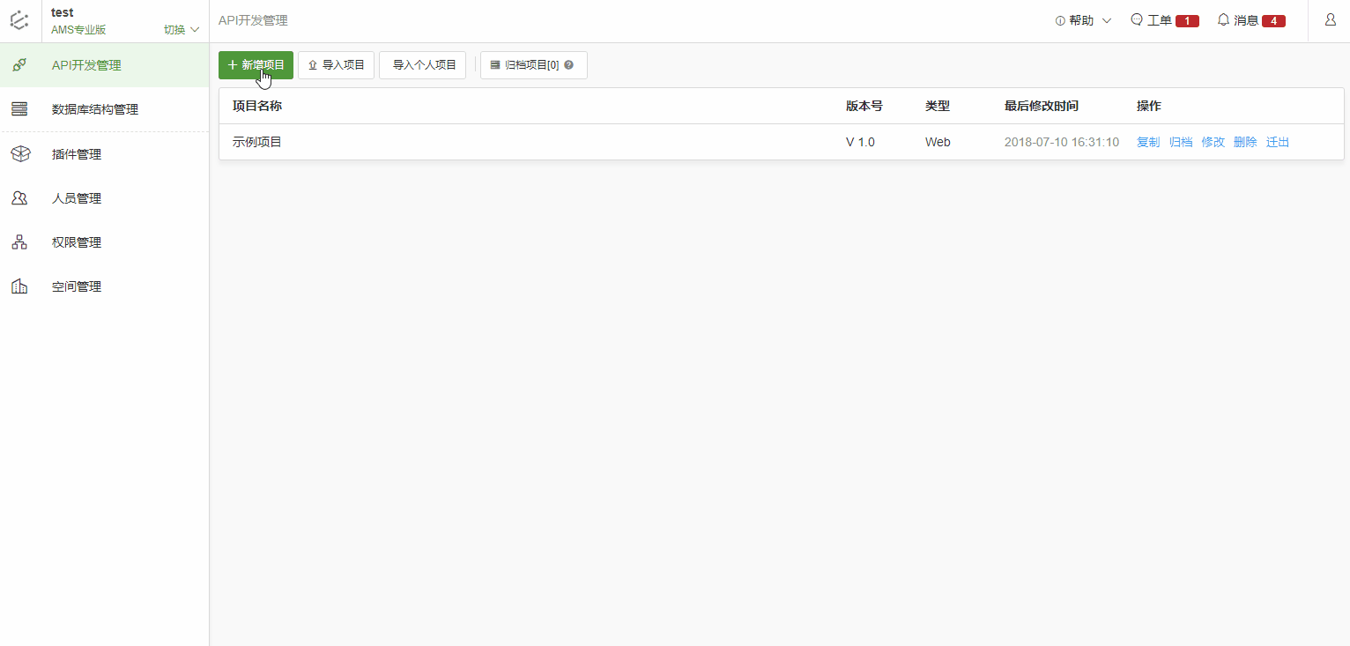Click the 版本号 column header

[x=864, y=106]
